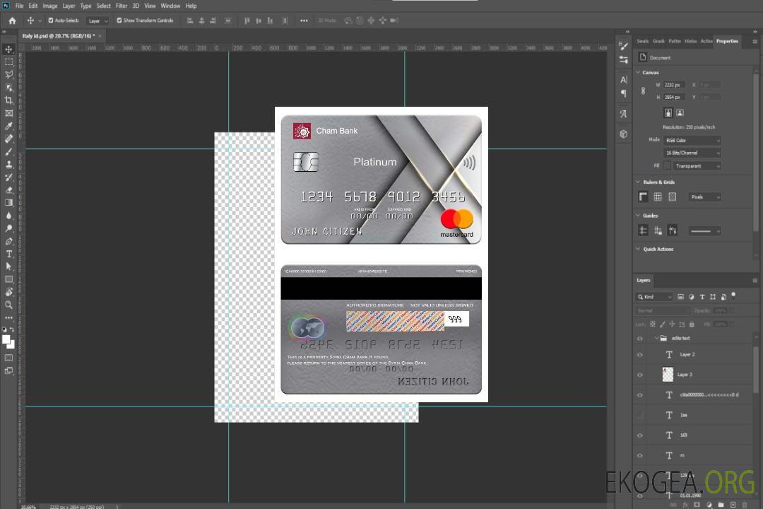Select the Brush tool
The width and height of the screenshot is (763, 509).
click(x=8, y=151)
